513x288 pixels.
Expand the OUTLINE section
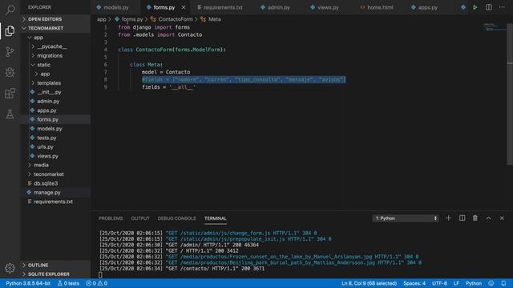point(55,265)
